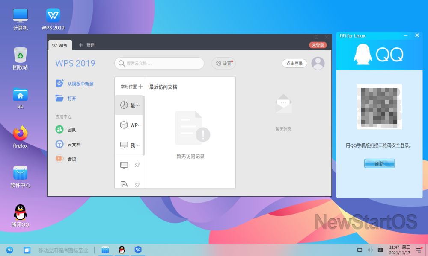Open the NewStart start menu button

tap(9, 250)
